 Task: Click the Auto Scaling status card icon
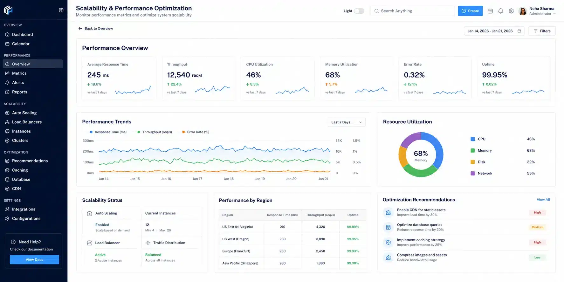point(89,214)
